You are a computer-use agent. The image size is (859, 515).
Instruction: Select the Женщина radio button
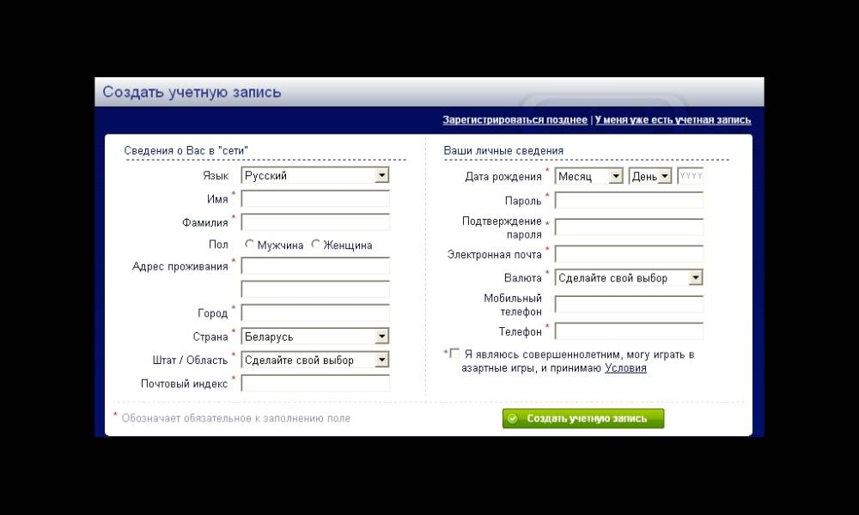pos(315,244)
